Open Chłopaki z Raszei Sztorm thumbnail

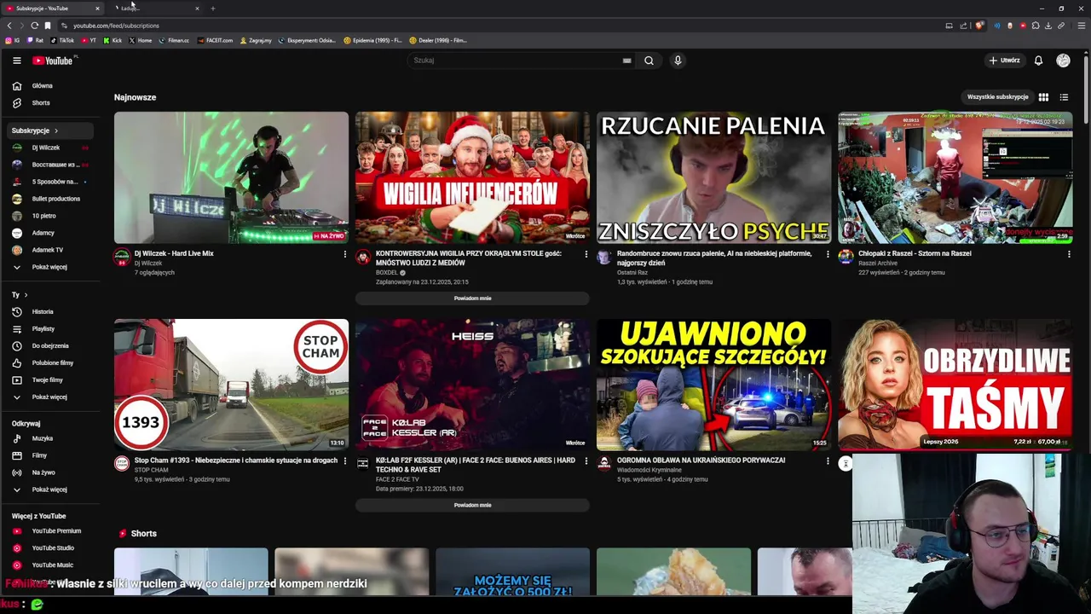click(955, 177)
